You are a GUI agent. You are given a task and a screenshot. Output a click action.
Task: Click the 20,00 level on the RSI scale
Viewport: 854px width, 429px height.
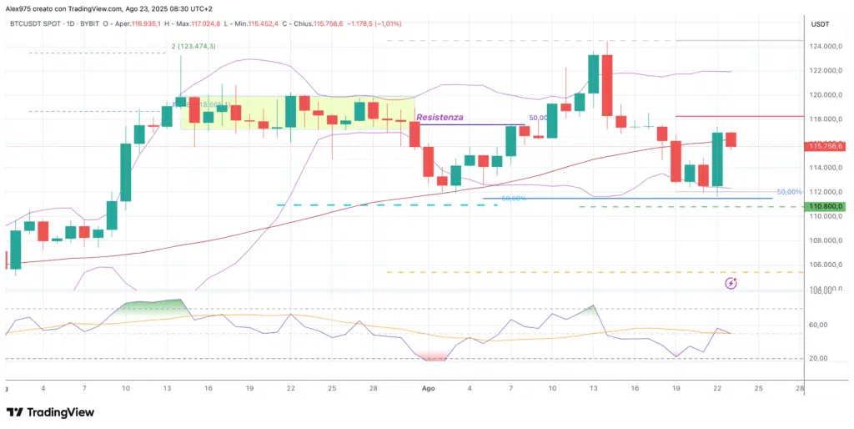828,358
